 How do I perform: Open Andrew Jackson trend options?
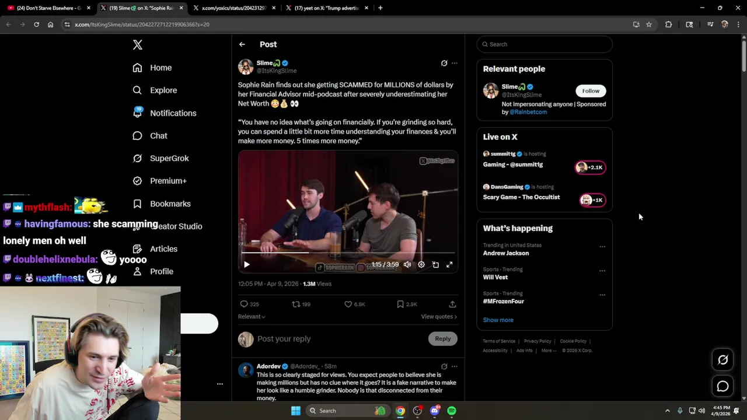click(x=602, y=247)
